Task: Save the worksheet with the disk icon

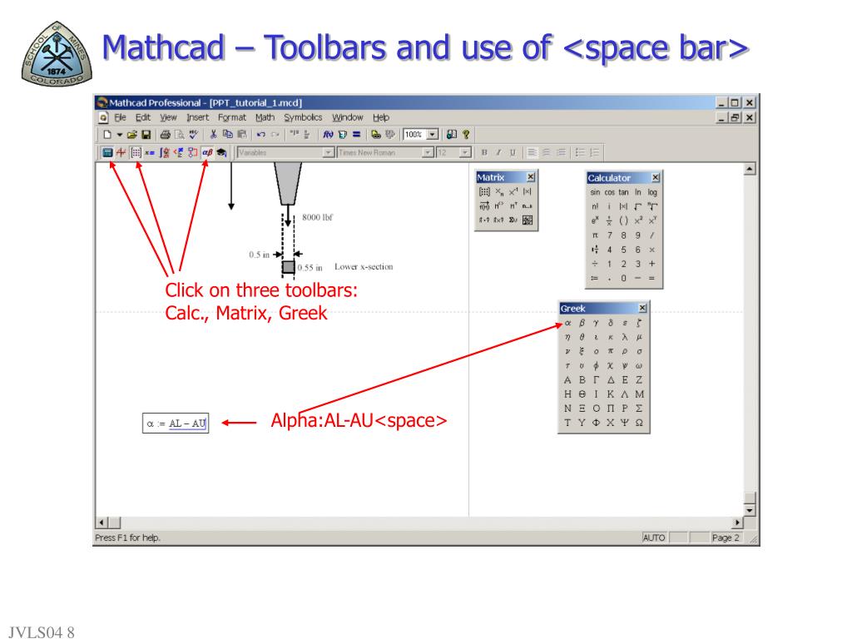Action: pyautogui.click(x=146, y=135)
